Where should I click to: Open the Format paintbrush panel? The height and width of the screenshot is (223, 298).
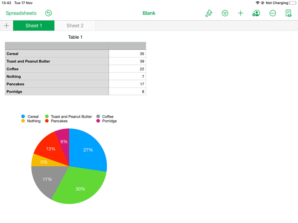click(x=209, y=13)
